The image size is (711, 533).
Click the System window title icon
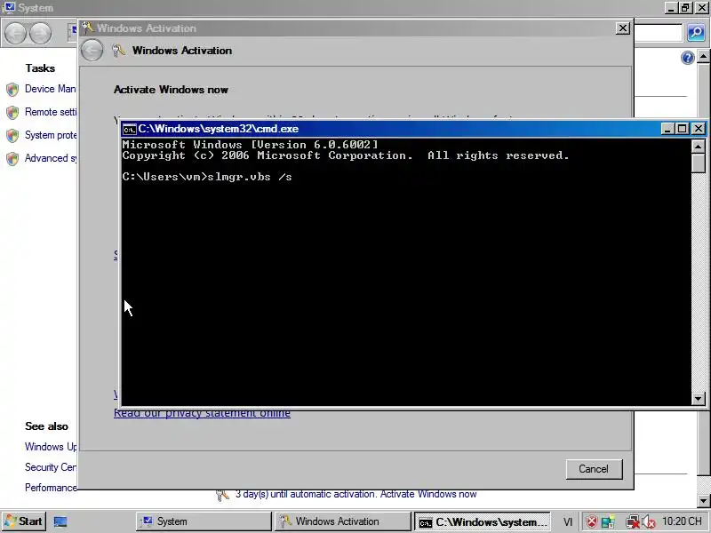click(x=9, y=7)
